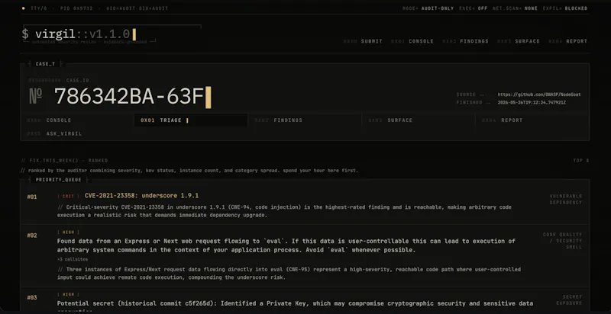Switch to the case SURFACE tab
This screenshot has height=314, width=611.
(x=419, y=120)
